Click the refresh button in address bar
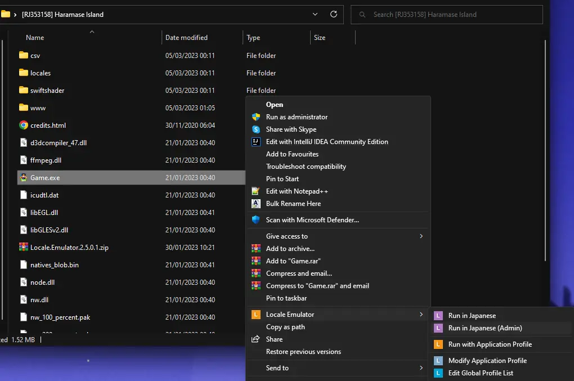 334,14
